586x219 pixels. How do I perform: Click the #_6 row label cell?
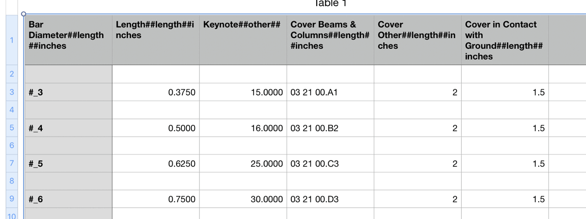(x=68, y=199)
